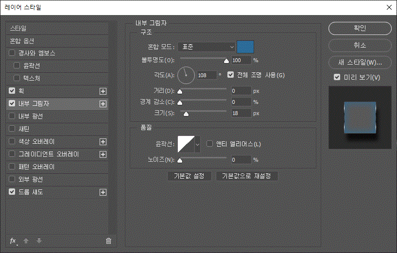Toggle the 미리 보기(V) preview checkbox
The width and height of the screenshot is (397, 253).
337,77
